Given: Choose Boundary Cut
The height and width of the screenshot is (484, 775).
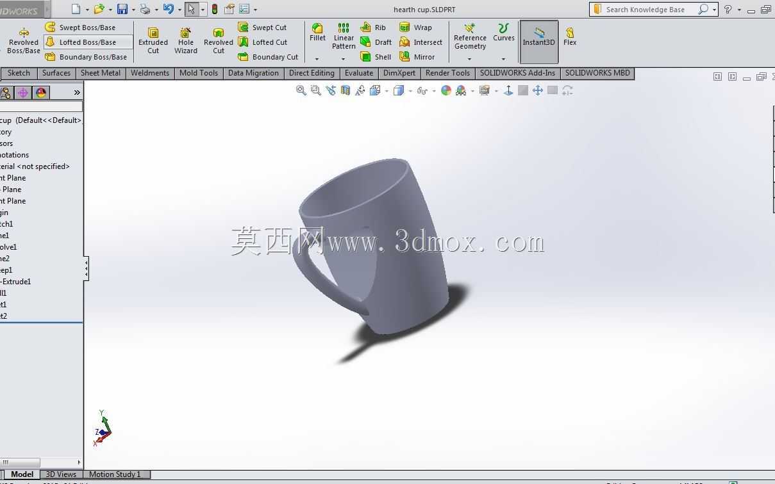Looking at the screenshot, I should coord(268,57).
